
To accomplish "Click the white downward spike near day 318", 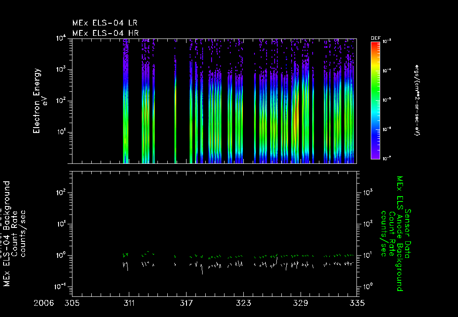I will click(202, 269).
